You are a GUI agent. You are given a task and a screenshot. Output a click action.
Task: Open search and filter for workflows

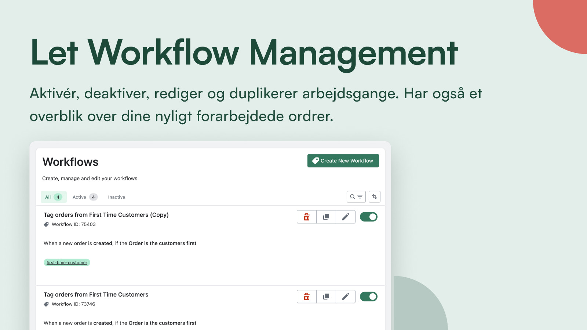356,197
